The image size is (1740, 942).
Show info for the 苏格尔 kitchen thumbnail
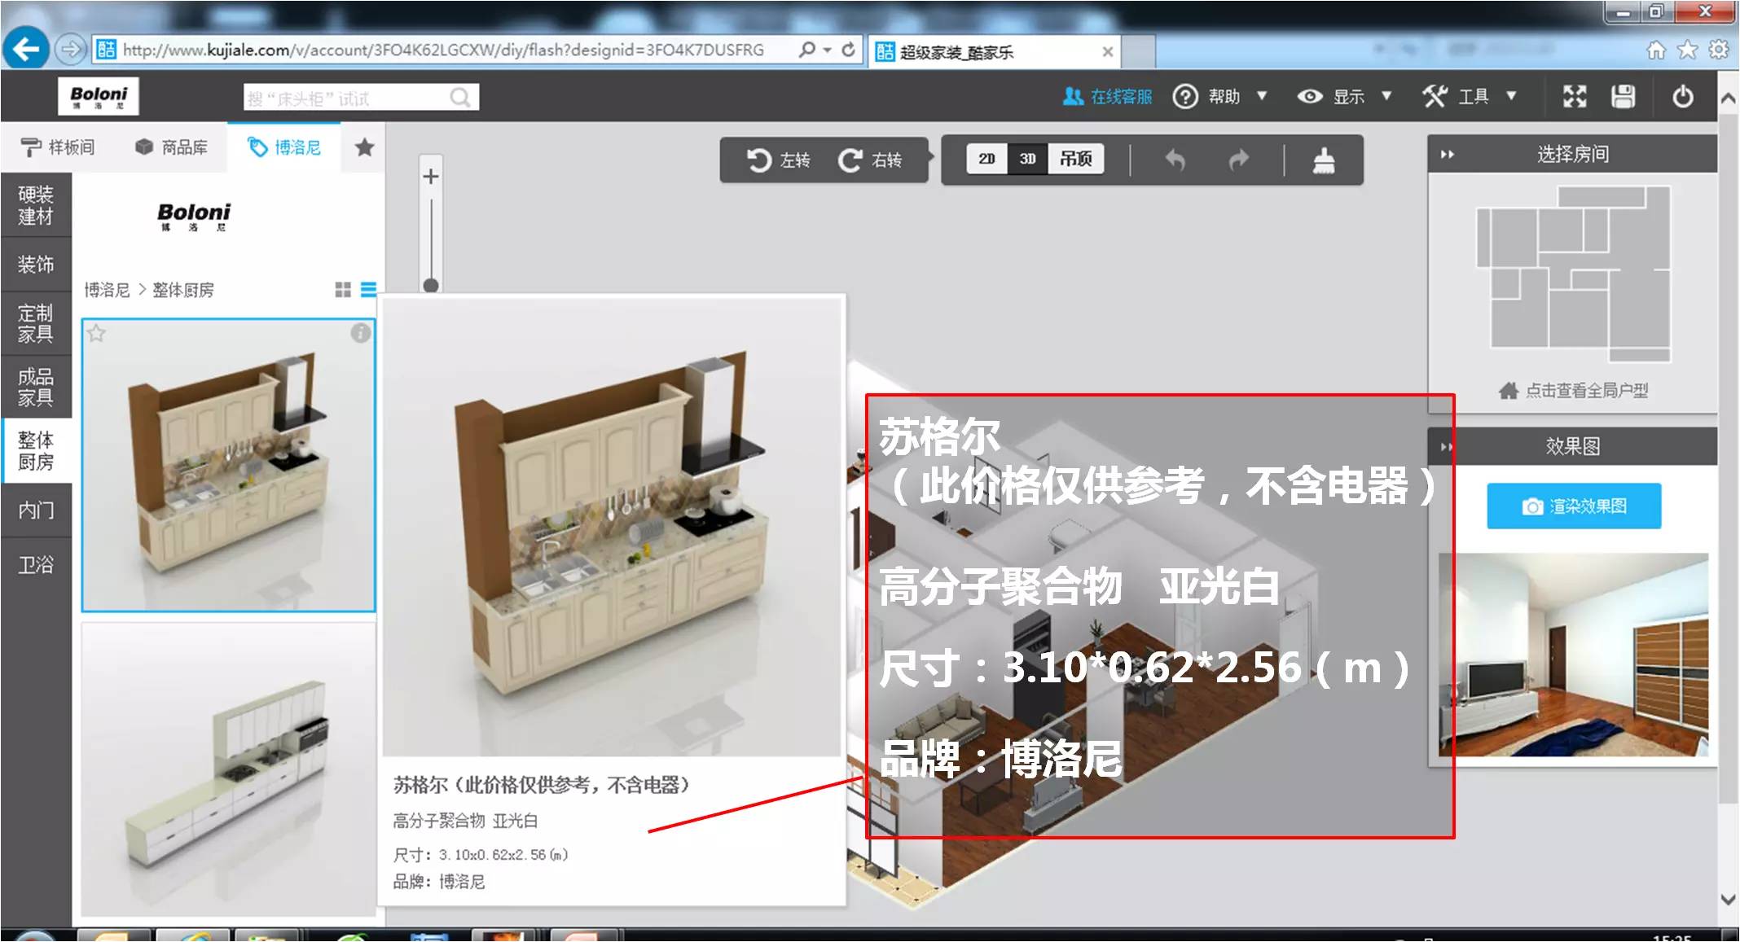[x=361, y=332]
